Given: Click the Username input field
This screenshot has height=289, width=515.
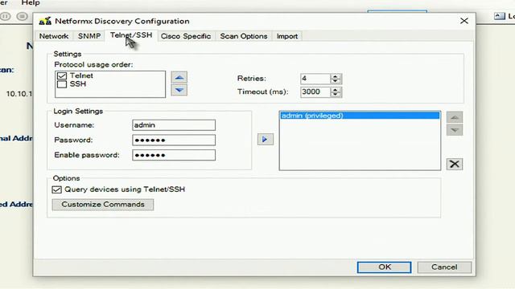Looking at the screenshot, I should coord(174,125).
